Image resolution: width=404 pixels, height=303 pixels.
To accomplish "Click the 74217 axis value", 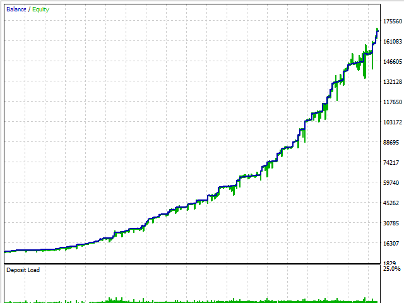I will [391, 163].
